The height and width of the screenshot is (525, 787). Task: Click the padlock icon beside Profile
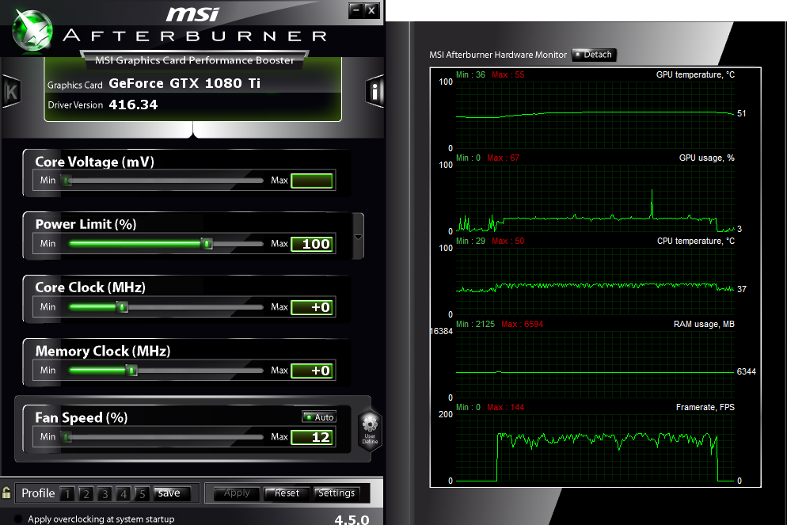(x=6, y=493)
